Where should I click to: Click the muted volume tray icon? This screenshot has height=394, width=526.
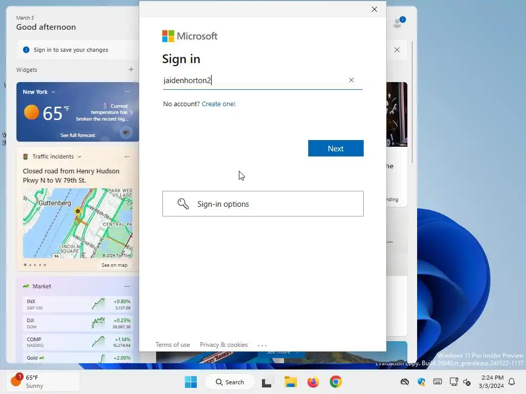[466, 382]
